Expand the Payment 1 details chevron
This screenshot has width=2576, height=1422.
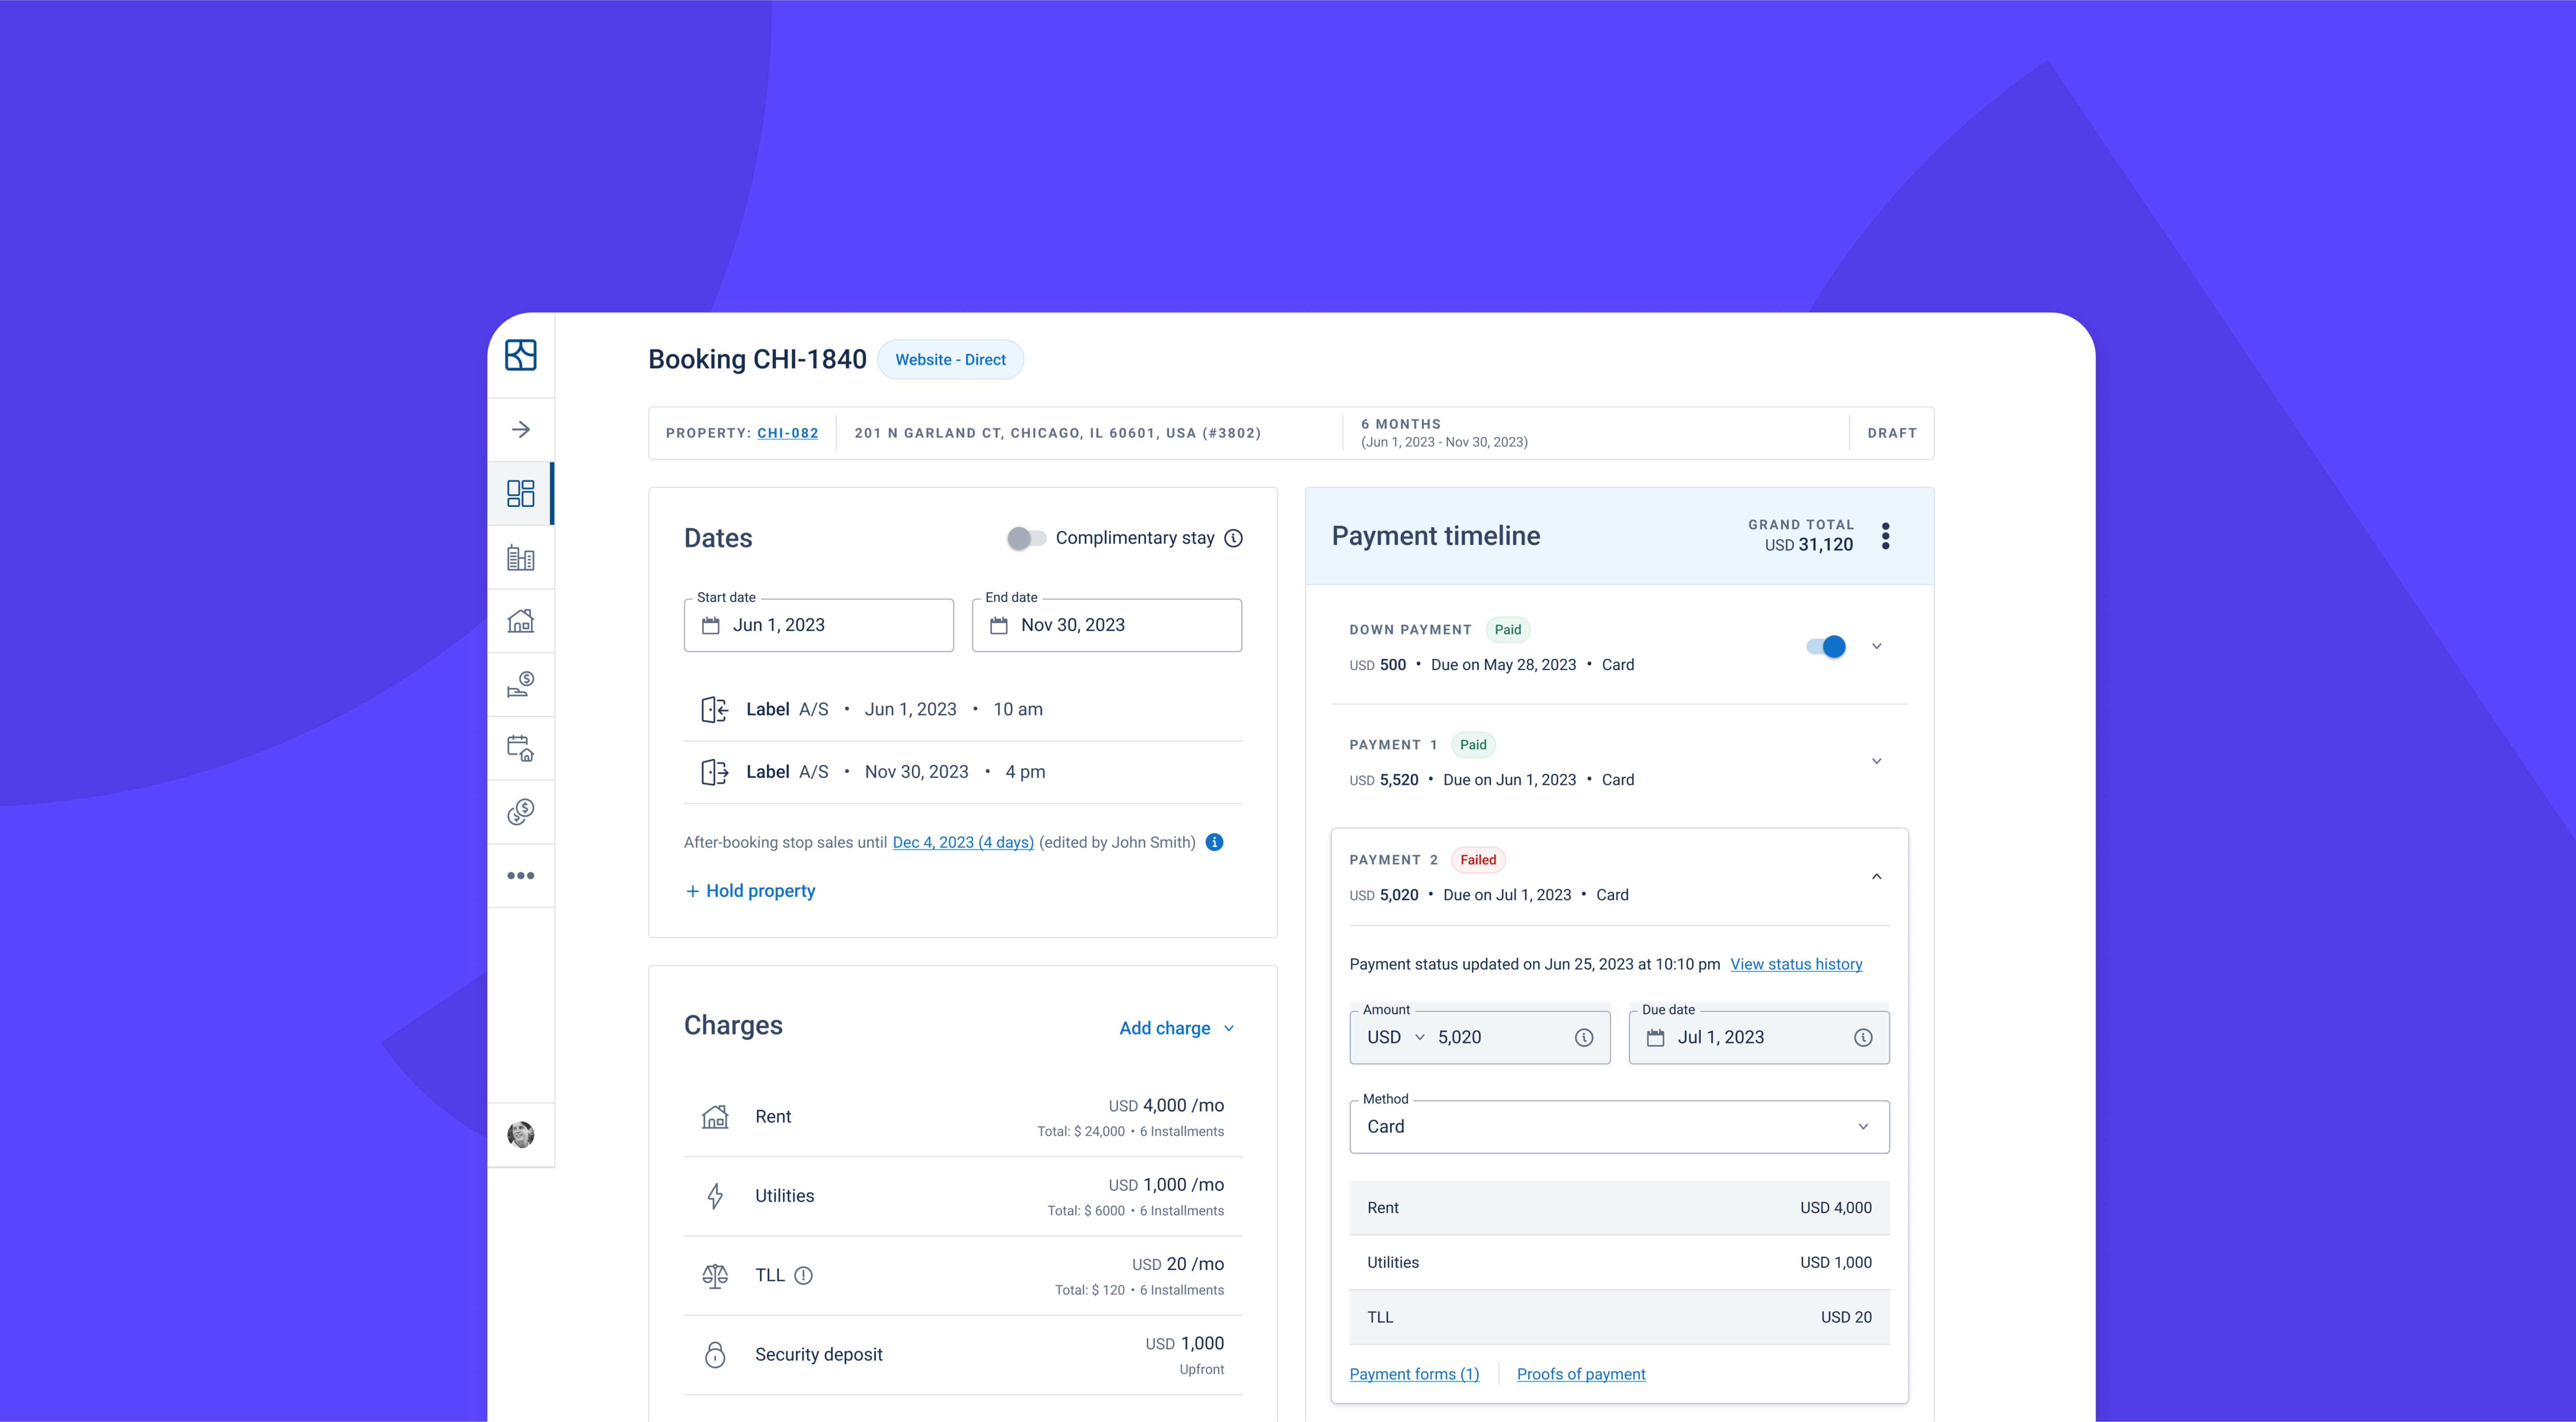(1877, 761)
